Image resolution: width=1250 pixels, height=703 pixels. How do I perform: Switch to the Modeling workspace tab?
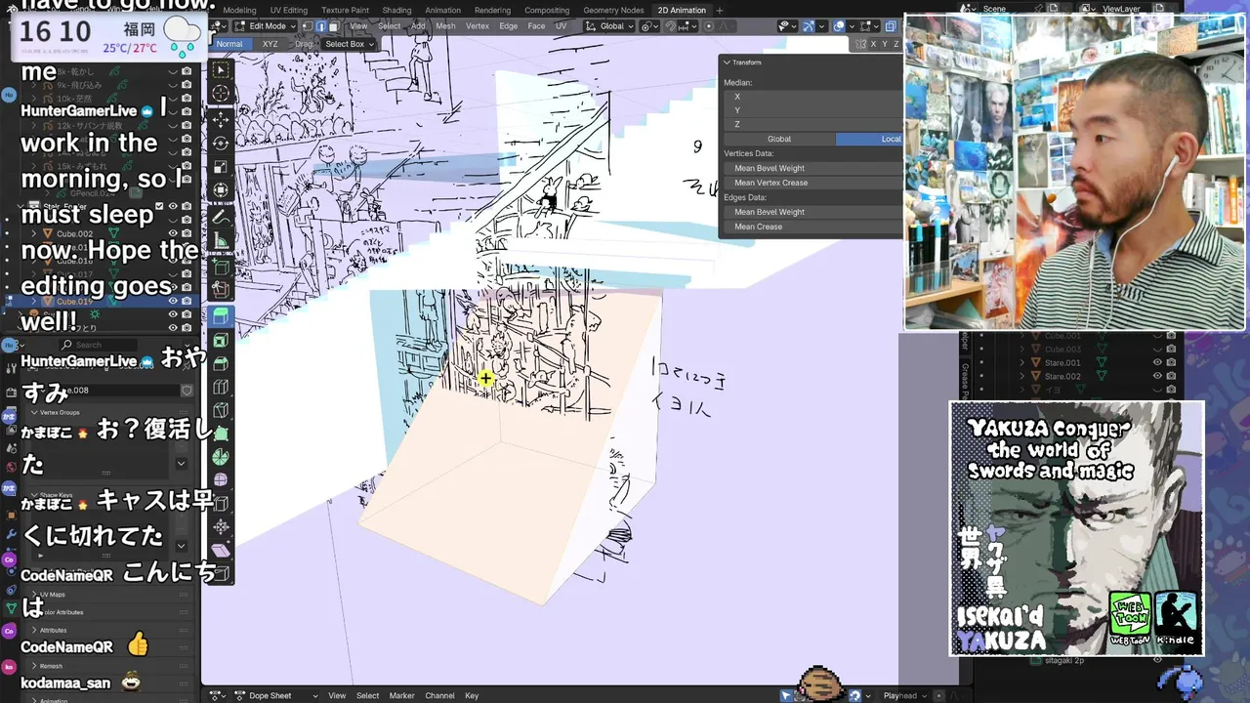[x=239, y=10]
